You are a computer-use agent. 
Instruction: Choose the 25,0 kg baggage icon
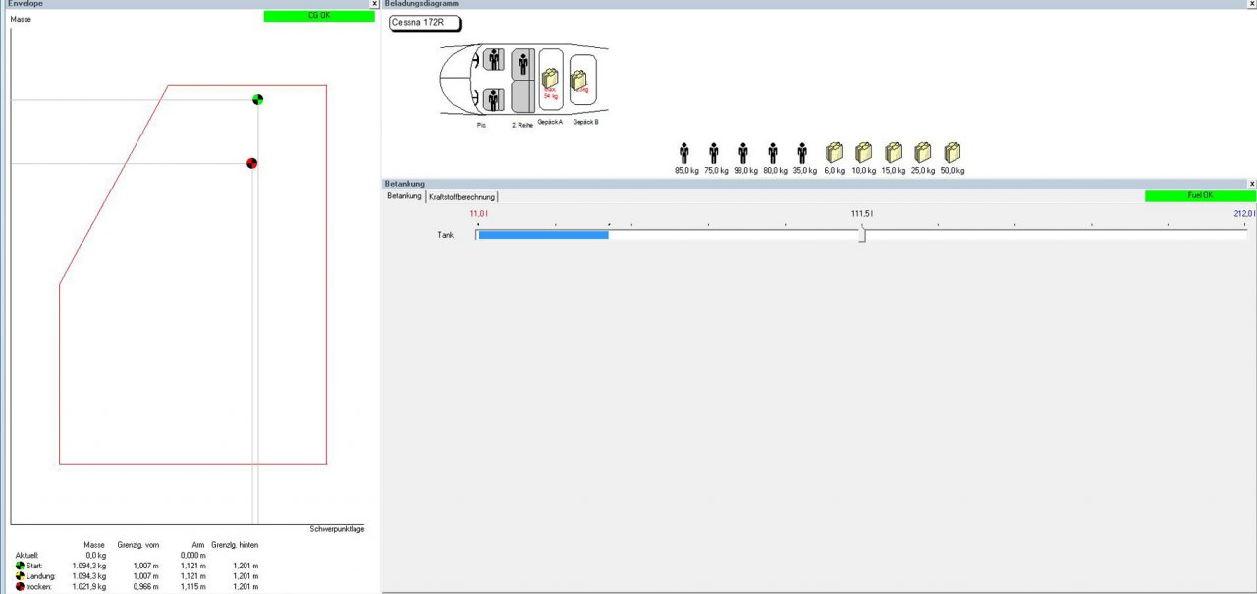923,153
